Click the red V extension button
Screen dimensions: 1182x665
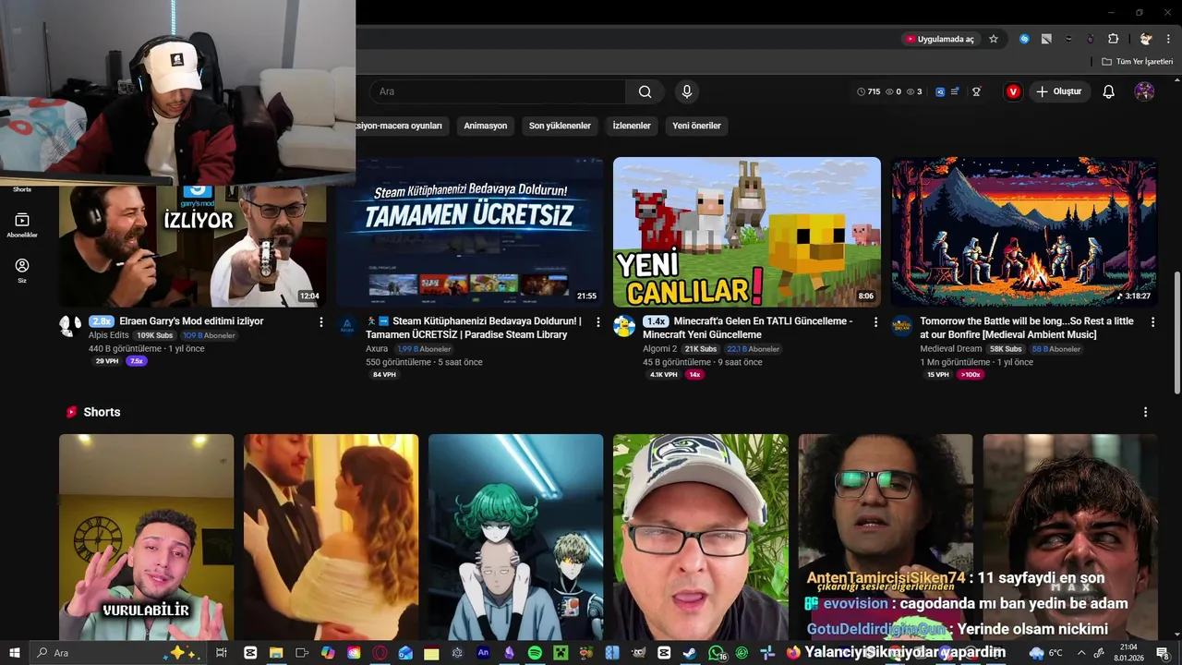1013,91
